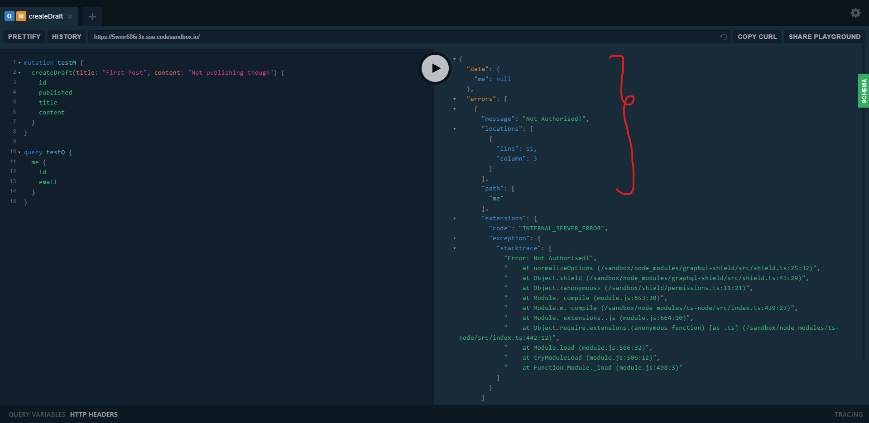This screenshot has width=869, height=423.
Task: Click "Not publishing though" content string
Action: tap(230, 73)
